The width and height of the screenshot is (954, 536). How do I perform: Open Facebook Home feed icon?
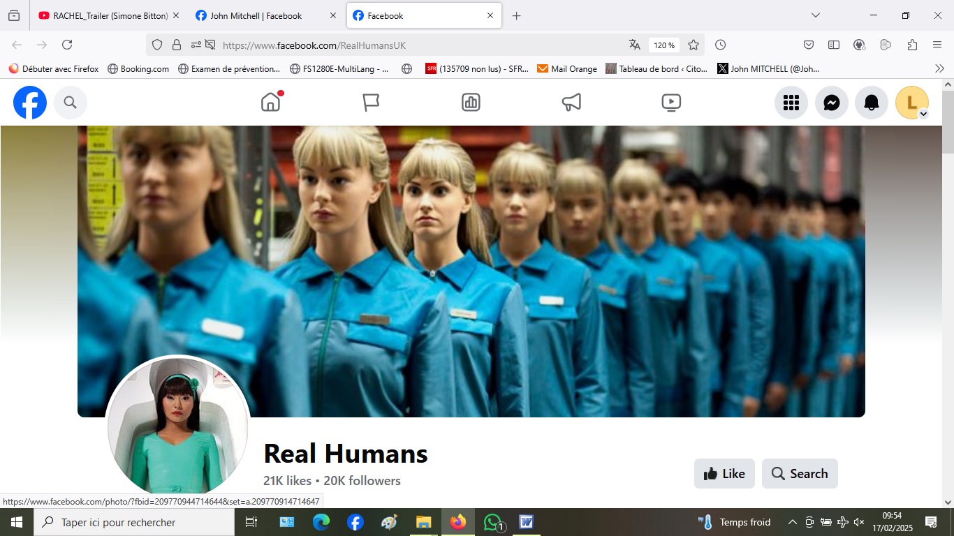[x=270, y=103]
